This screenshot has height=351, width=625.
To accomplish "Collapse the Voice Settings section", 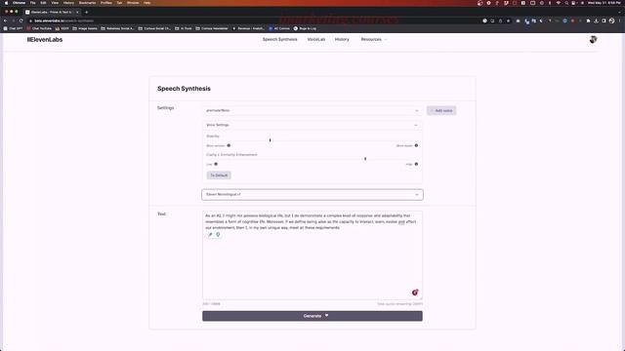I will click(312, 125).
